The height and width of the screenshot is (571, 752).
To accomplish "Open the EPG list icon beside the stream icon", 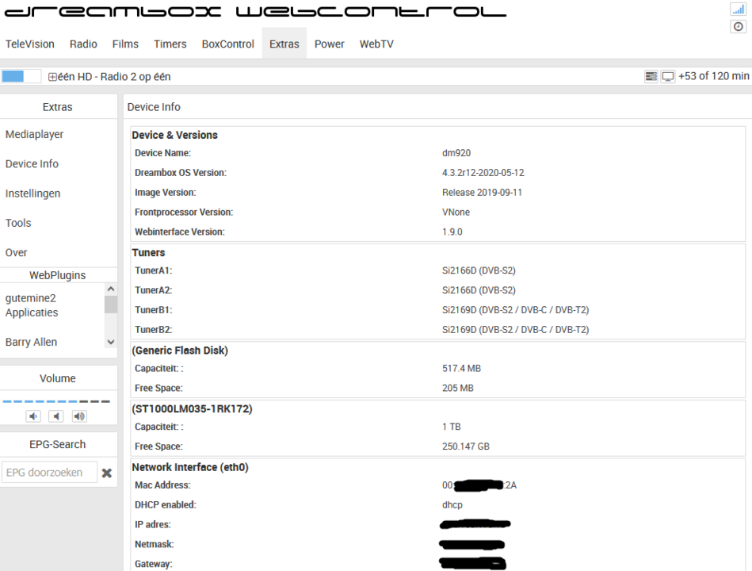I will click(x=651, y=76).
